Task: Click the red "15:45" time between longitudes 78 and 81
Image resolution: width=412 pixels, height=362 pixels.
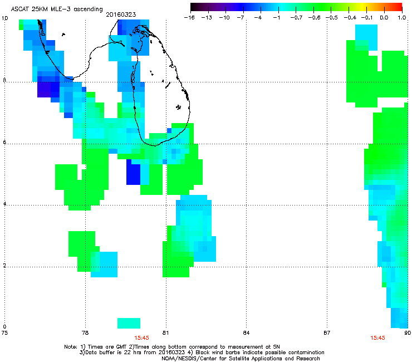Action: tap(141, 338)
